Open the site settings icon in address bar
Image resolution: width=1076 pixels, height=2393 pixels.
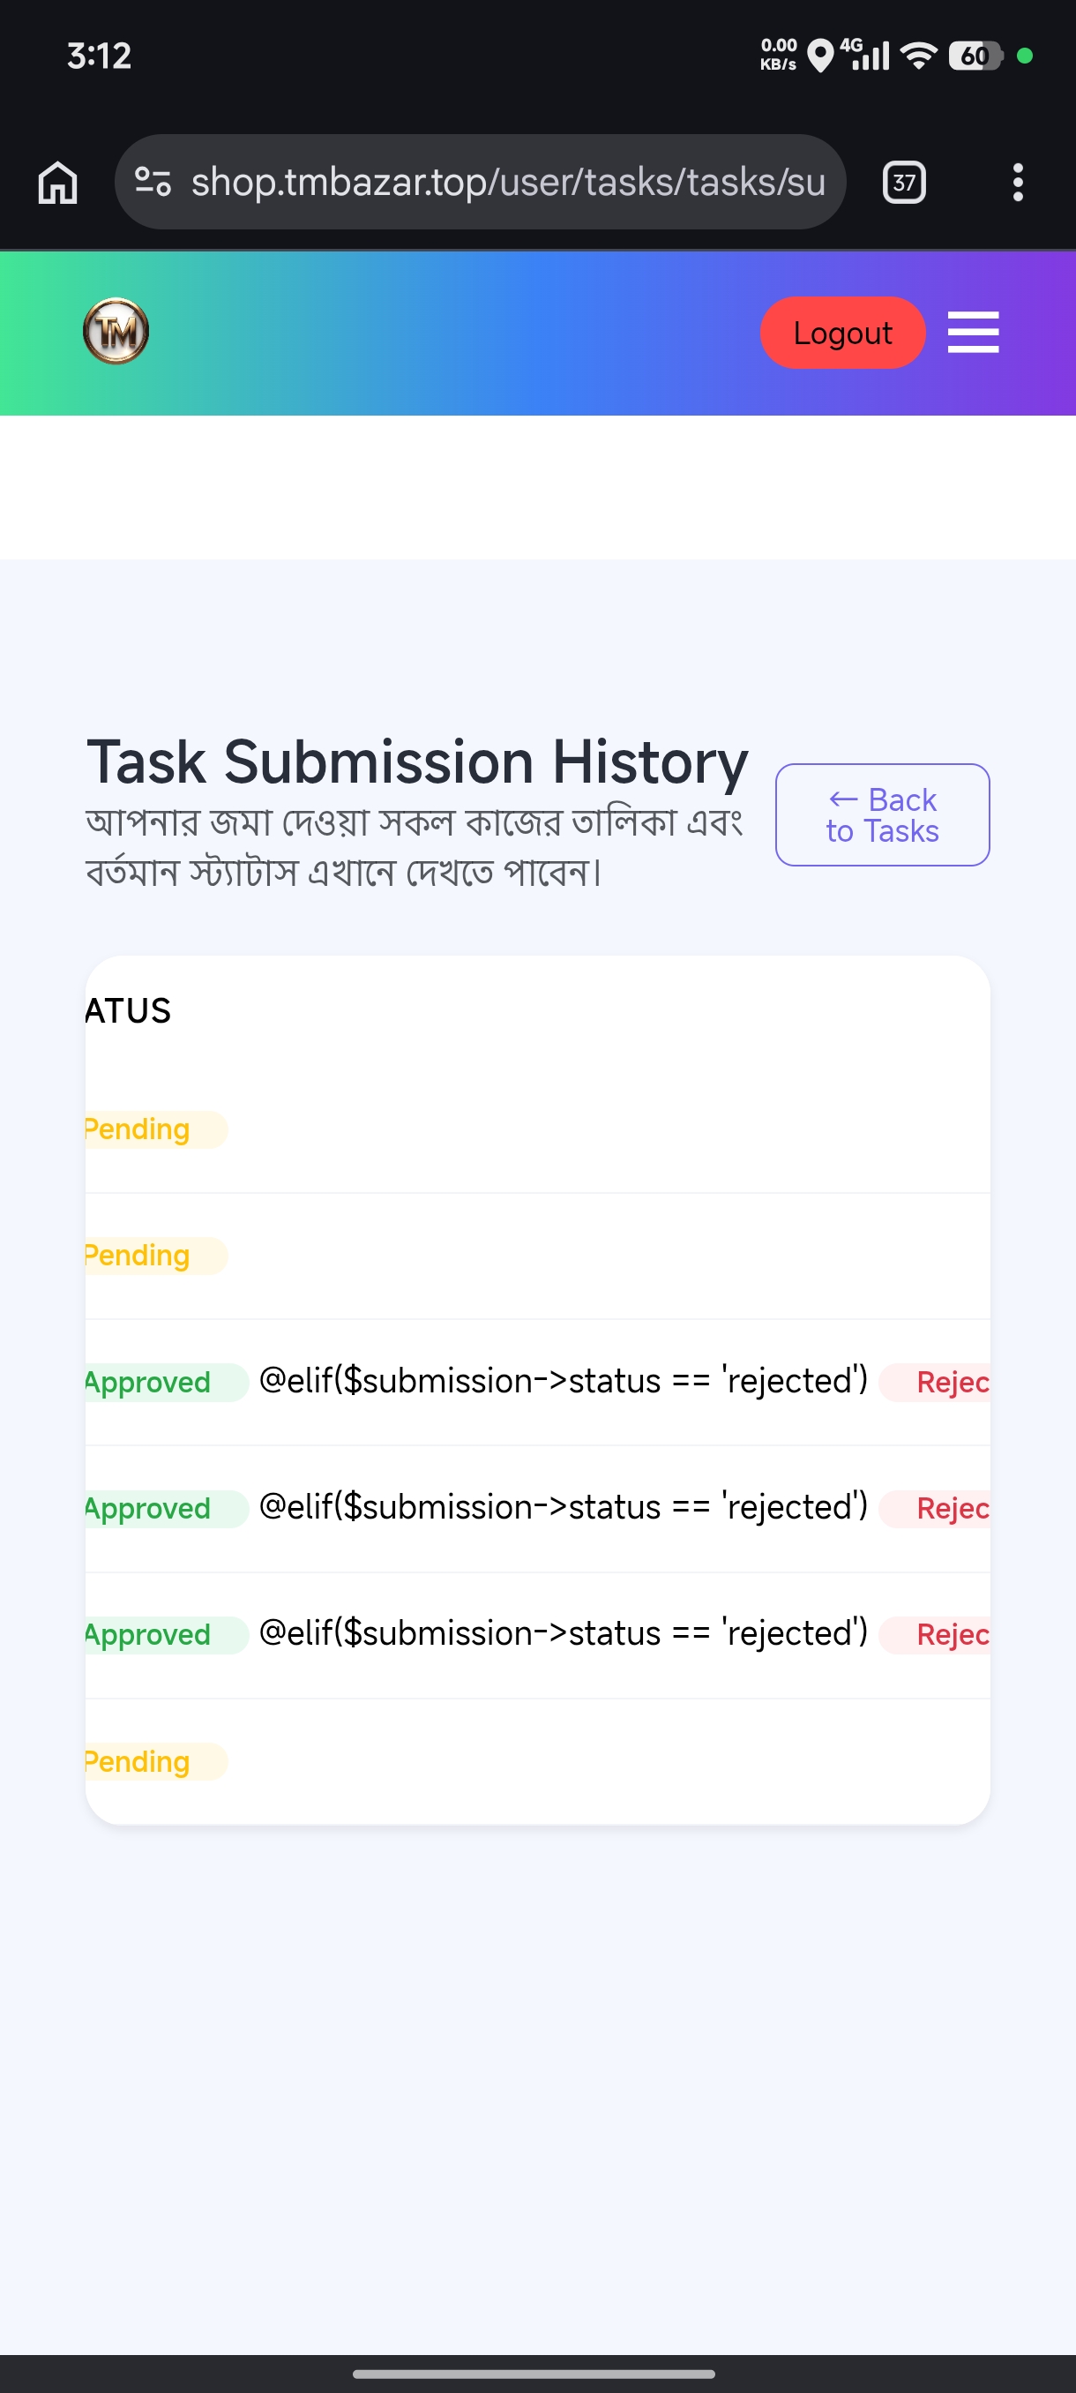pyautogui.click(x=153, y=182)
